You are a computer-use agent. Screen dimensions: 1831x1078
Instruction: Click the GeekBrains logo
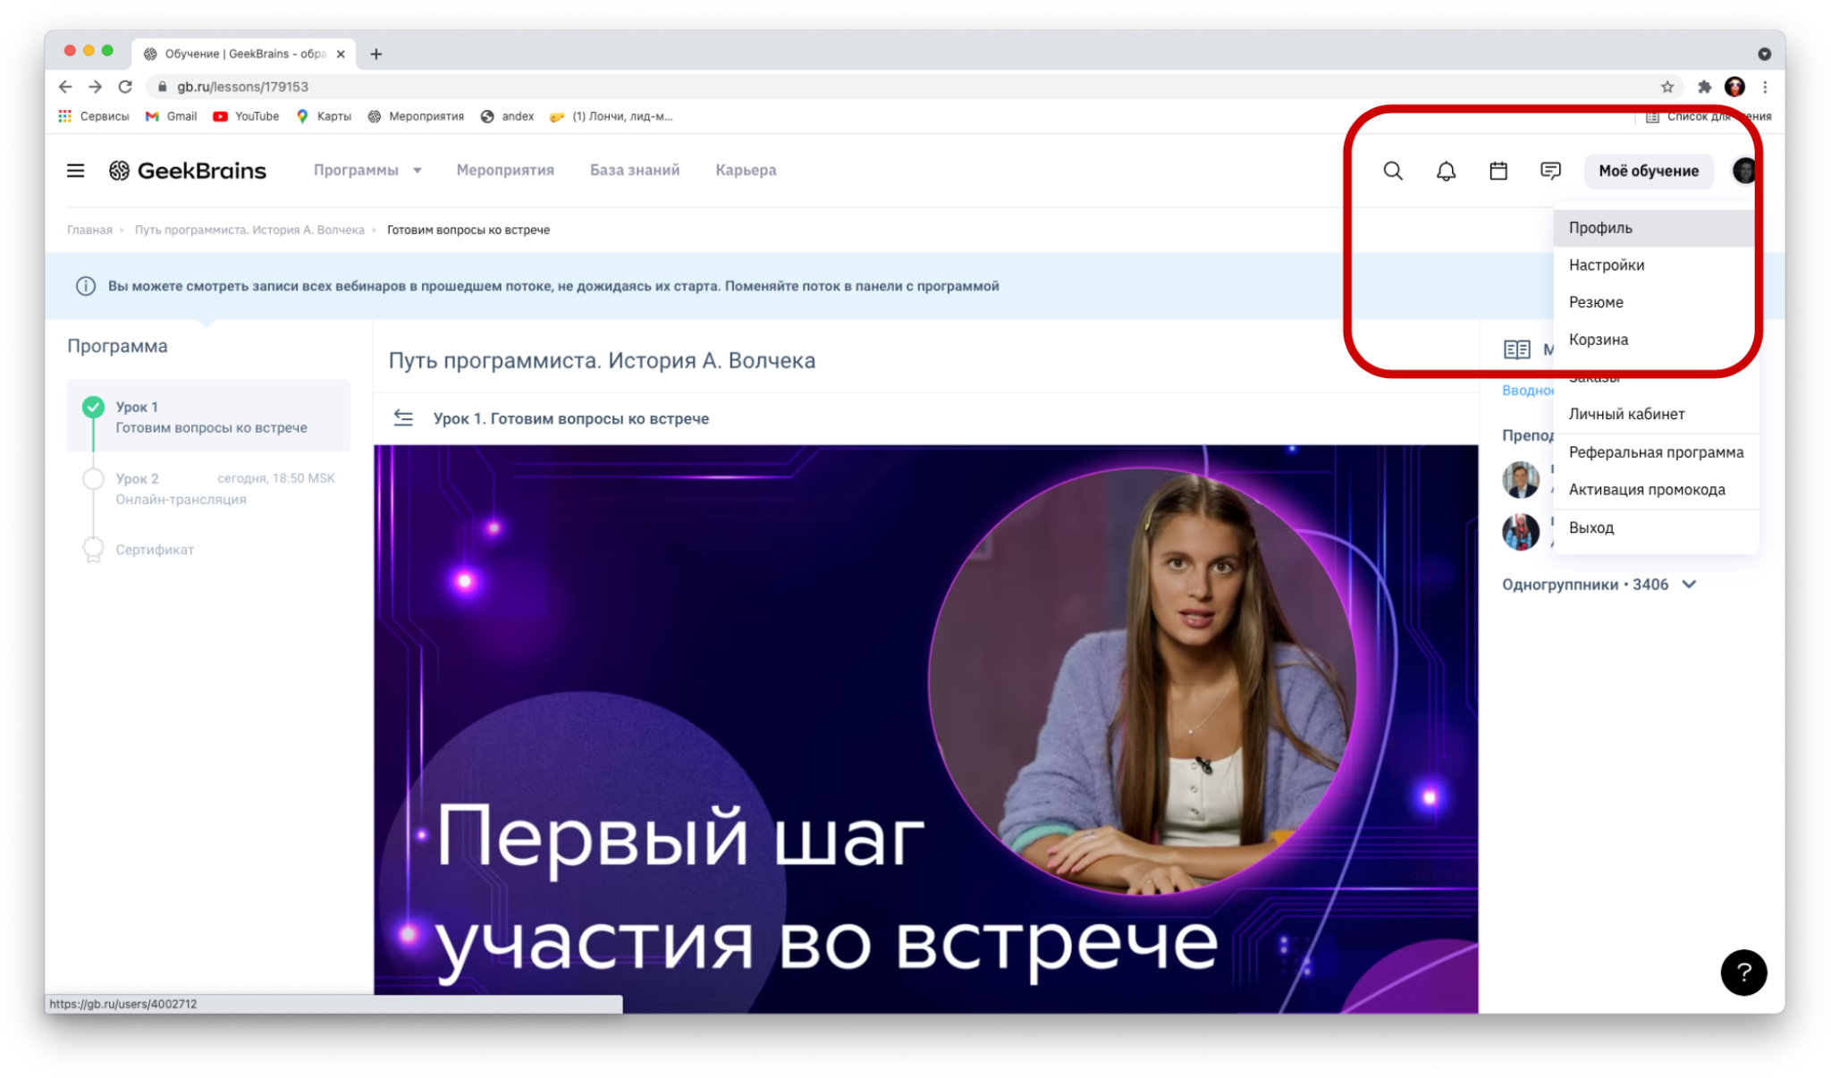(x=188, y=170)
